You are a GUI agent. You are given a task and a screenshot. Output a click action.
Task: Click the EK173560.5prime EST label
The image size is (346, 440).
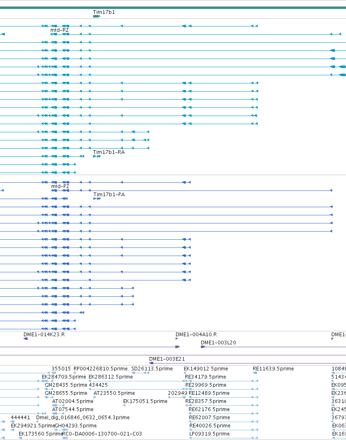tap(41, 434)
